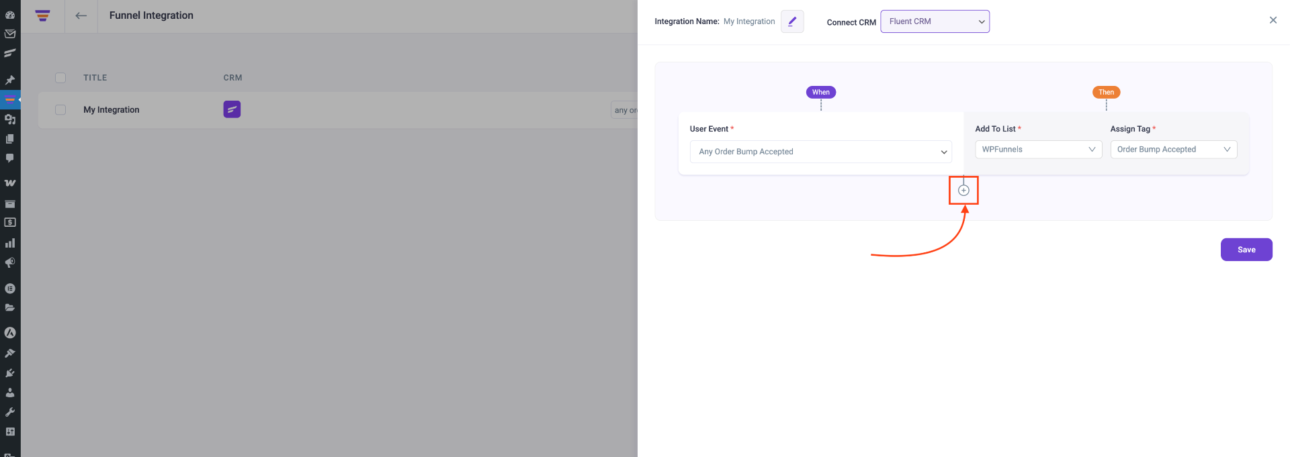This screenshot has height=457, width=1290.
Task: Check the select-all checkbox in table header
Action: tap(60, 77)
